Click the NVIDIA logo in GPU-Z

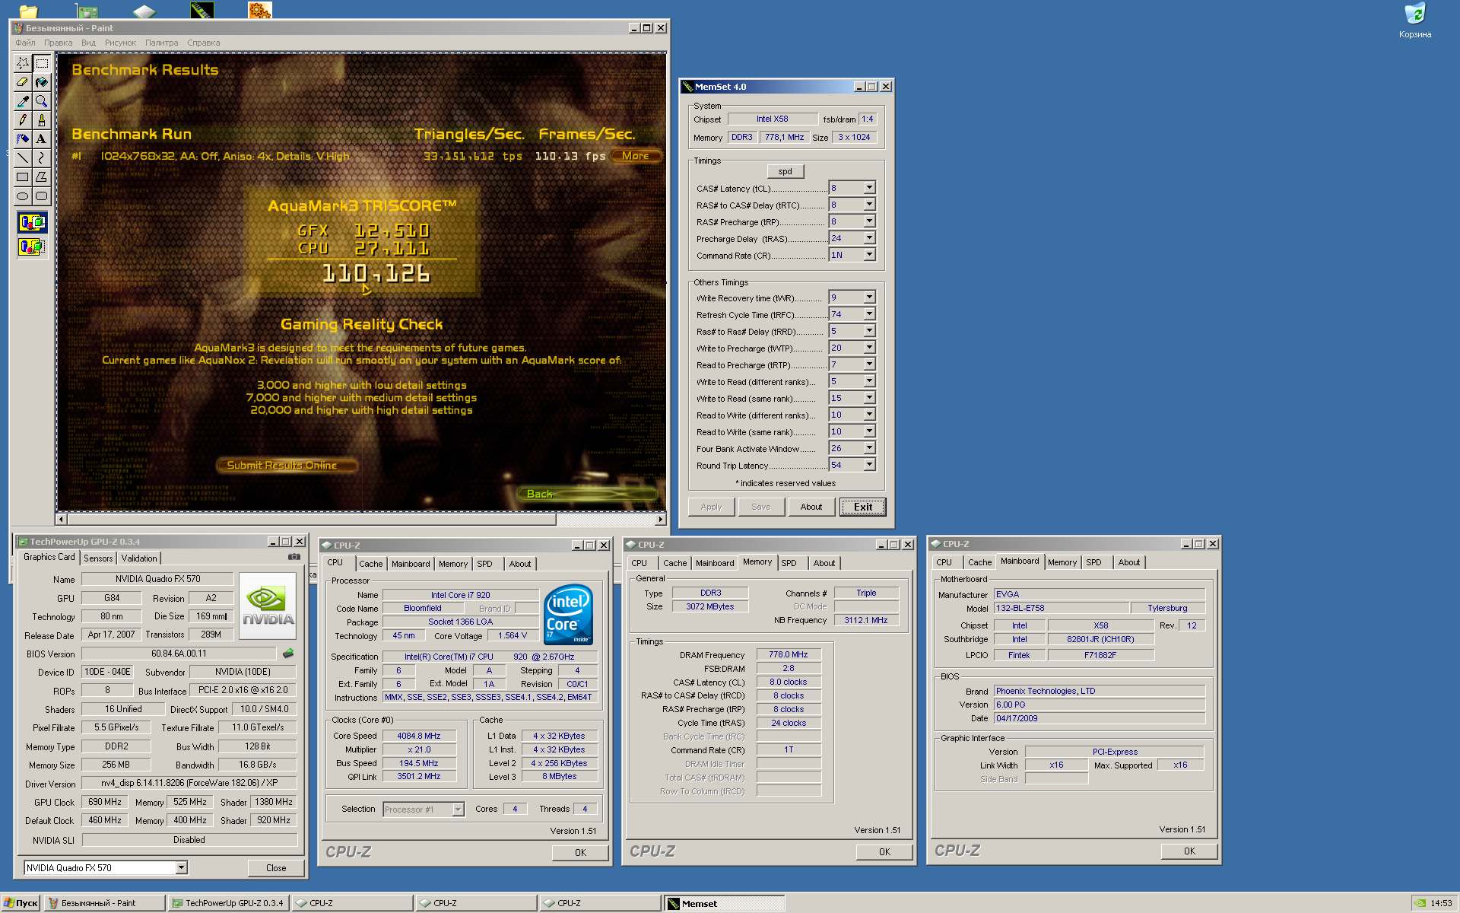click(268, 606)
